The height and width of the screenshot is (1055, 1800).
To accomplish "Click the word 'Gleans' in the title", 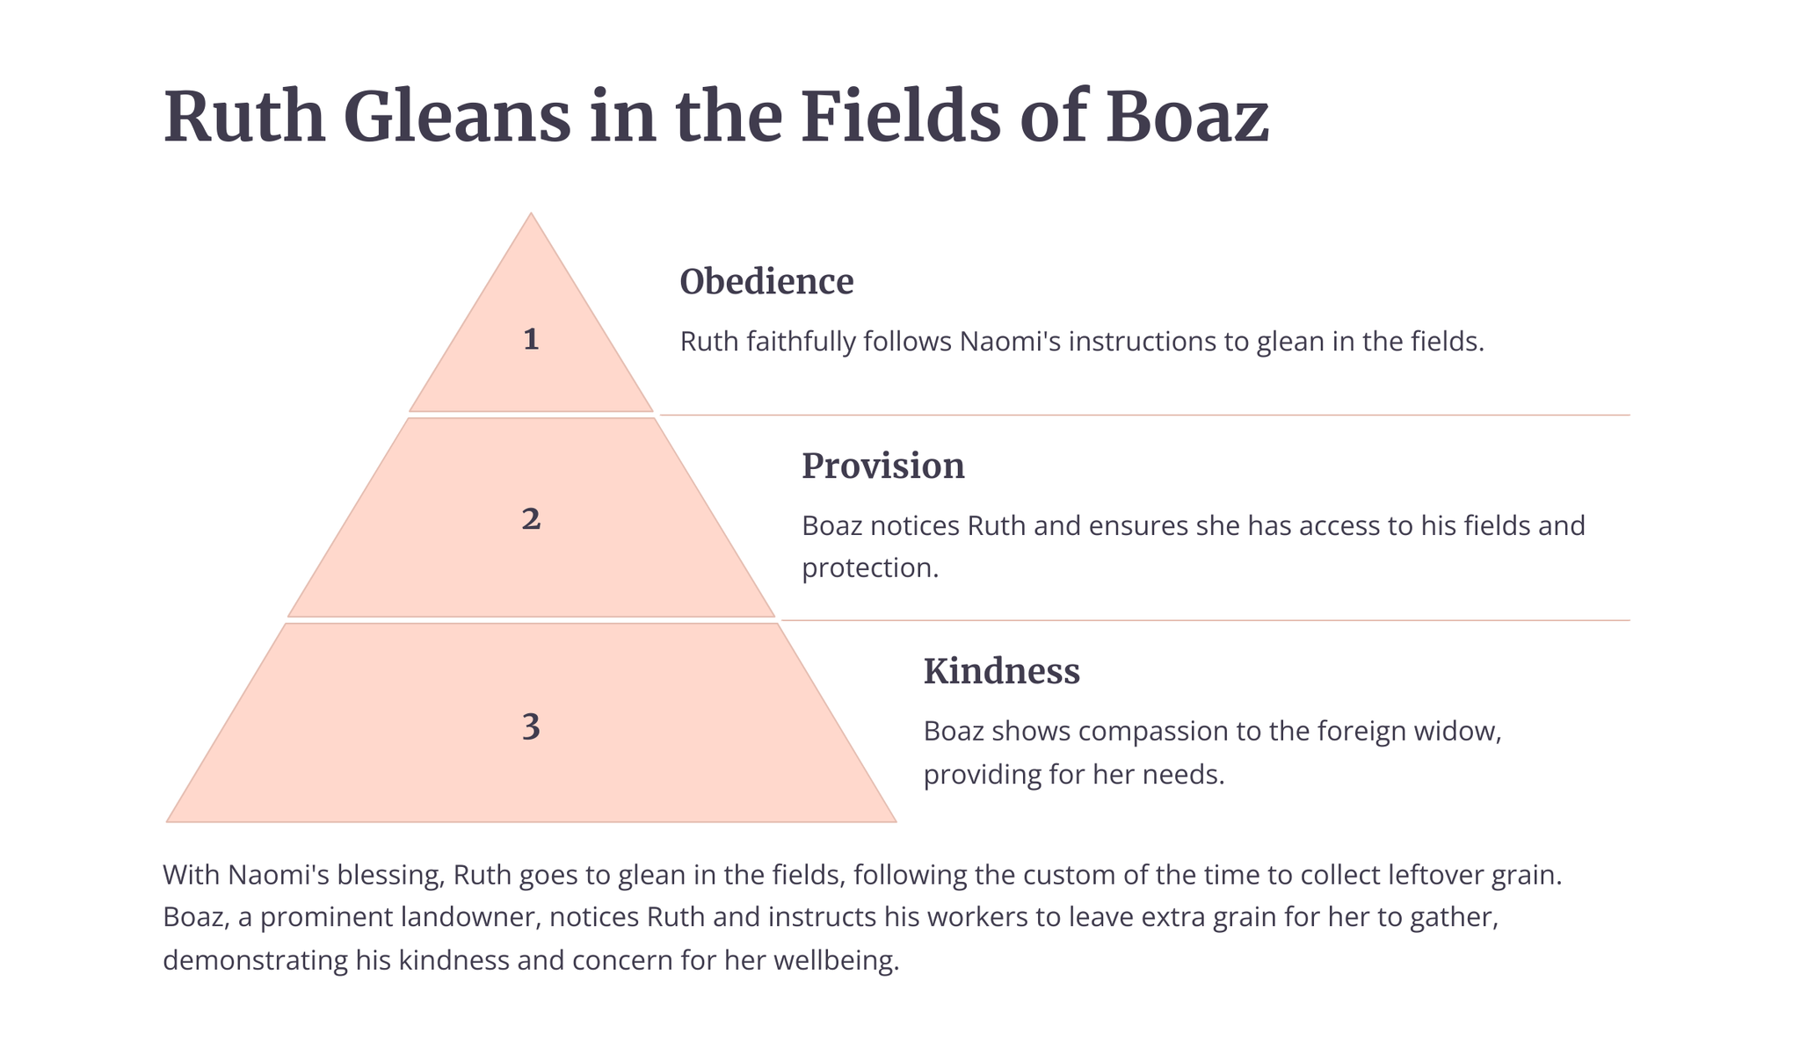I will point(456,118).
